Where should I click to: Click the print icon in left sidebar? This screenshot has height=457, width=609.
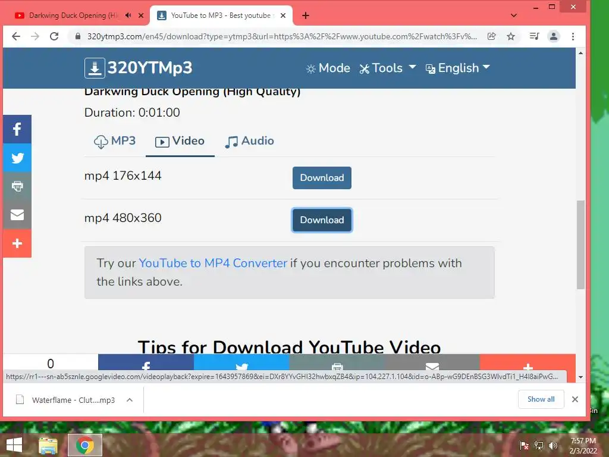click(17, 186)
